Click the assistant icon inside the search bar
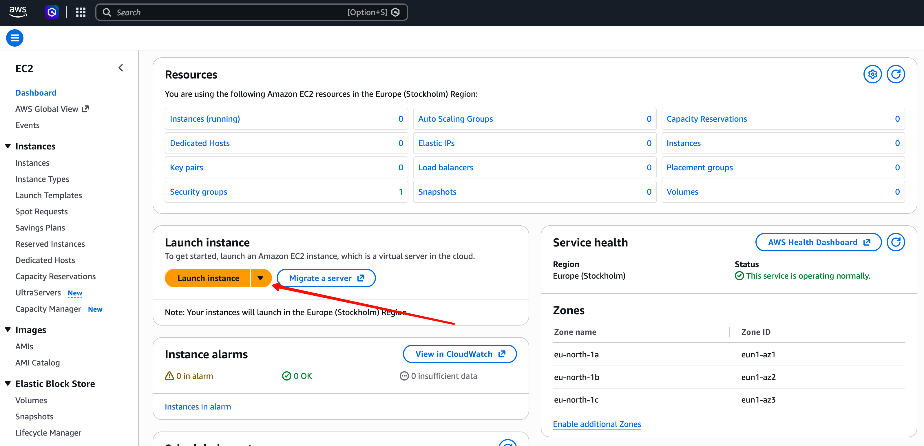 (396, 12)
